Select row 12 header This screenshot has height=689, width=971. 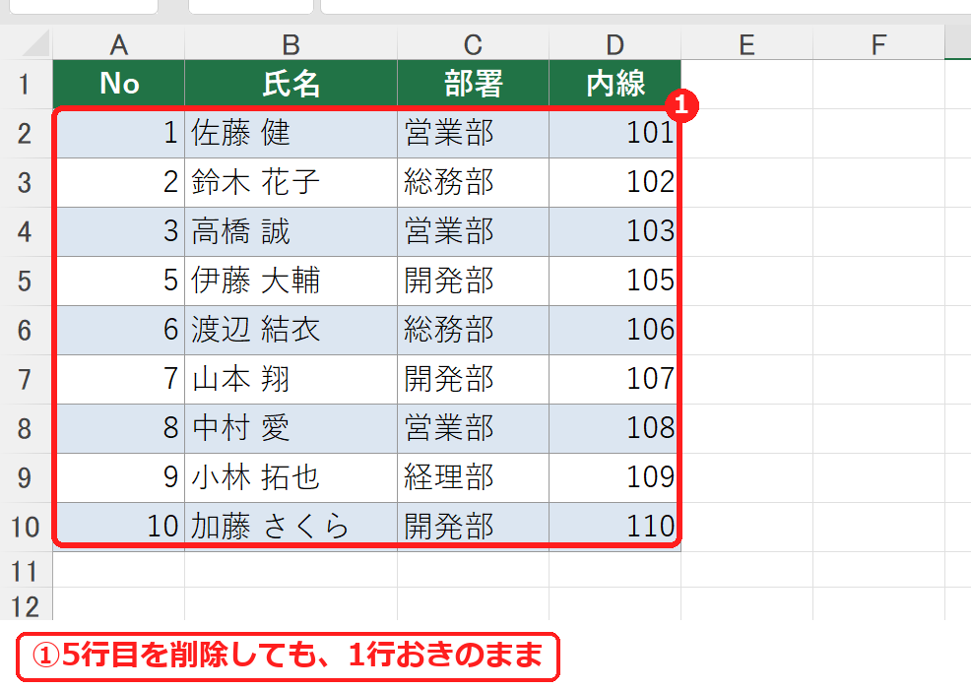click(25, 604)
